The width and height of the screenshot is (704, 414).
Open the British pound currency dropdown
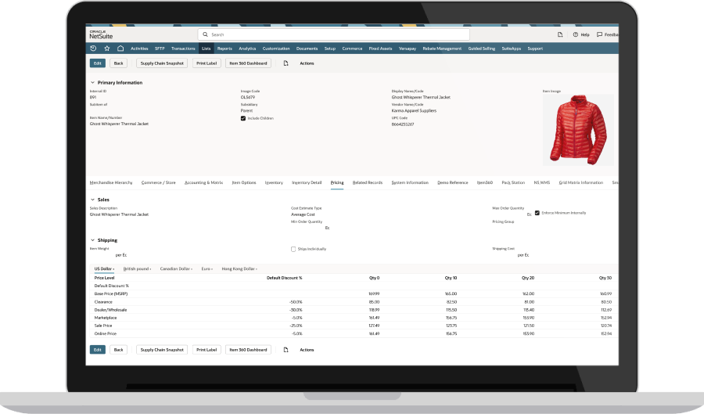(137, 269)
